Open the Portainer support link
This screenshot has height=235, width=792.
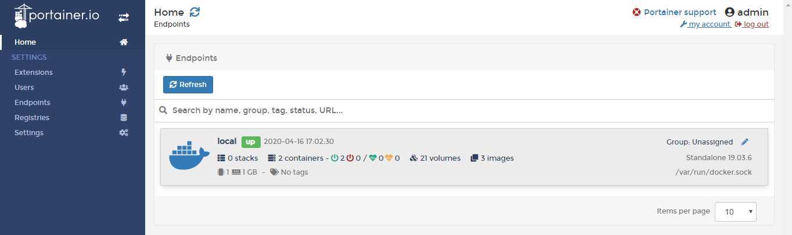[x=674, y=12]
